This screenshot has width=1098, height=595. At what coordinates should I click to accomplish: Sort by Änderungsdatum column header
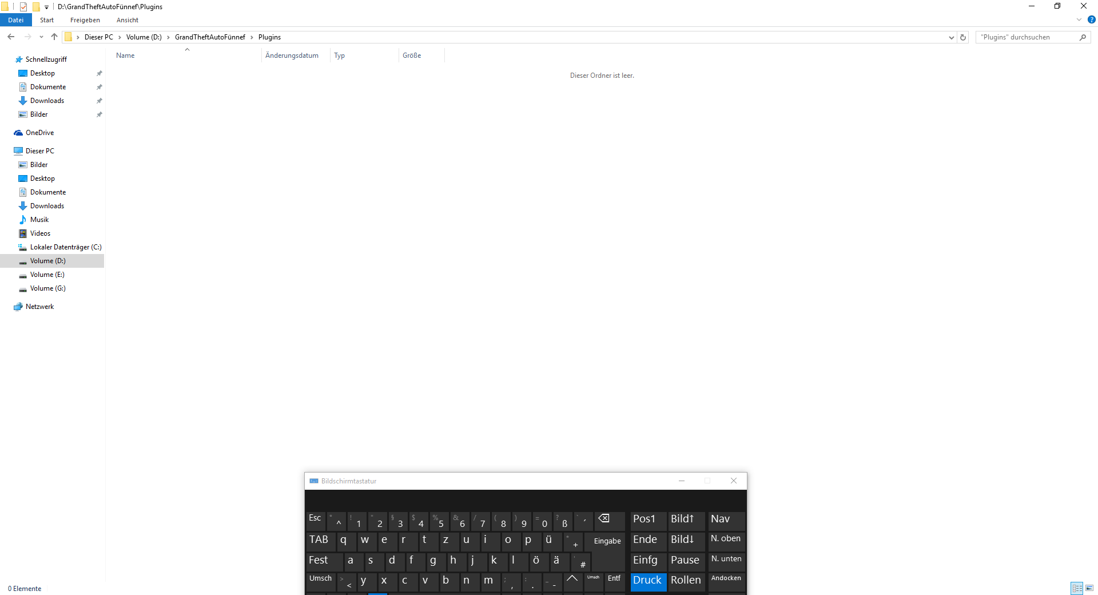coord(296,55)
